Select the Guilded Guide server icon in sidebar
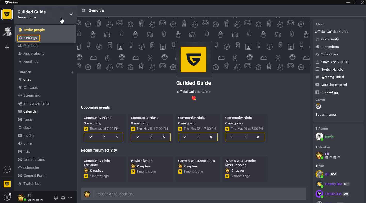The width and height of the screenshot is (366, 203). click(x=7, y=14)
